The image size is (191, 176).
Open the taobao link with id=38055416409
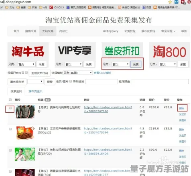108,152
